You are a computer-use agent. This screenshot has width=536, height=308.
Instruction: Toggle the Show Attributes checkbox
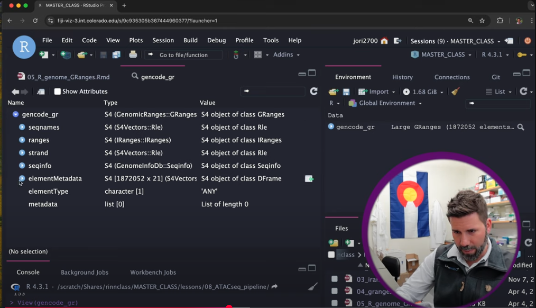[58, 92]
